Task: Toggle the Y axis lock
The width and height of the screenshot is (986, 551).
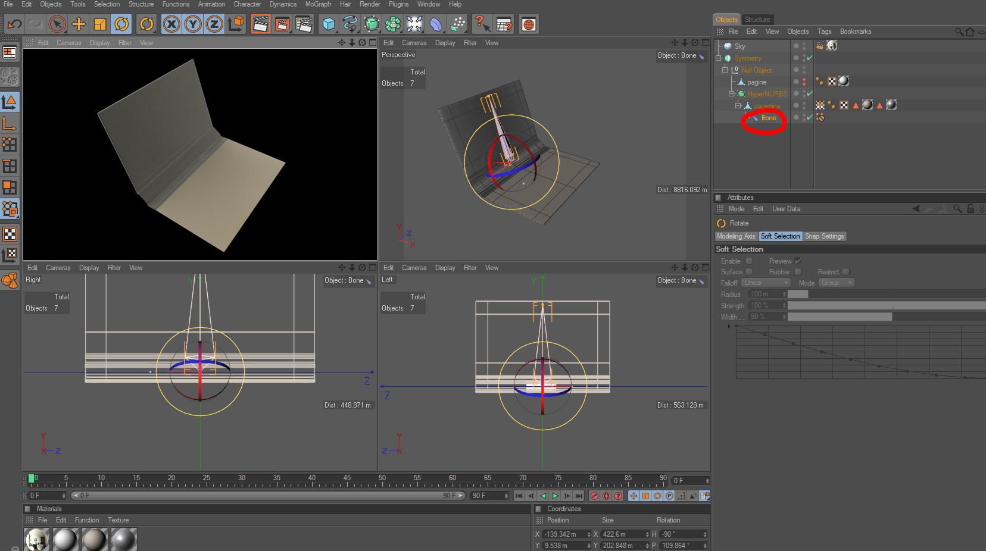Action: pos(193,24)
